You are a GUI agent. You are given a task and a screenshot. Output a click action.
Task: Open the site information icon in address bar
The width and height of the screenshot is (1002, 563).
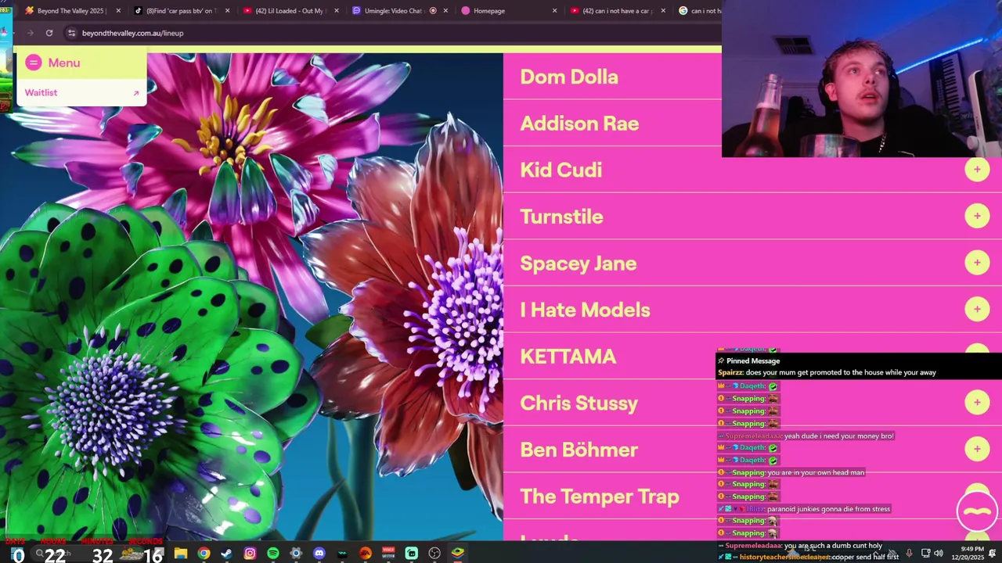click(x=71, y=33)
